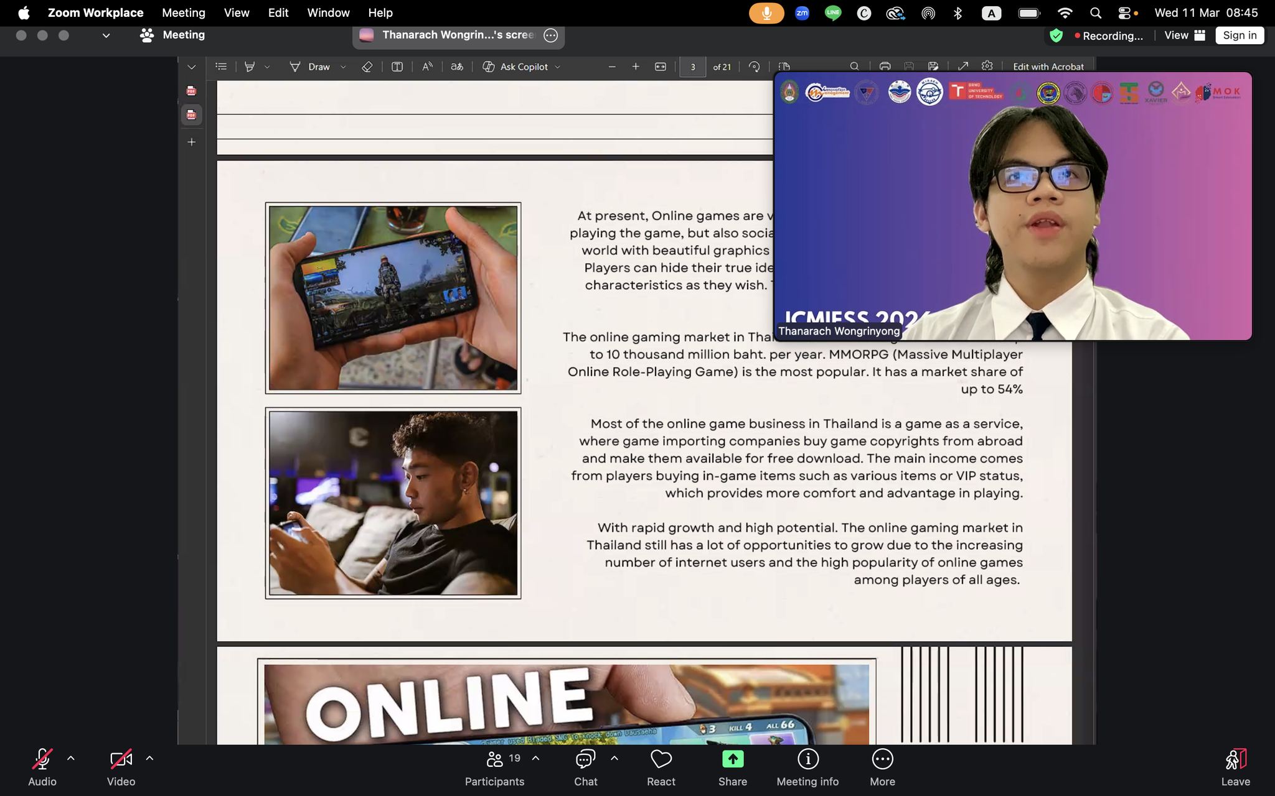Expand the Chat options chevron
Viewport: 1275px width, 796px height.
[614, 758]
